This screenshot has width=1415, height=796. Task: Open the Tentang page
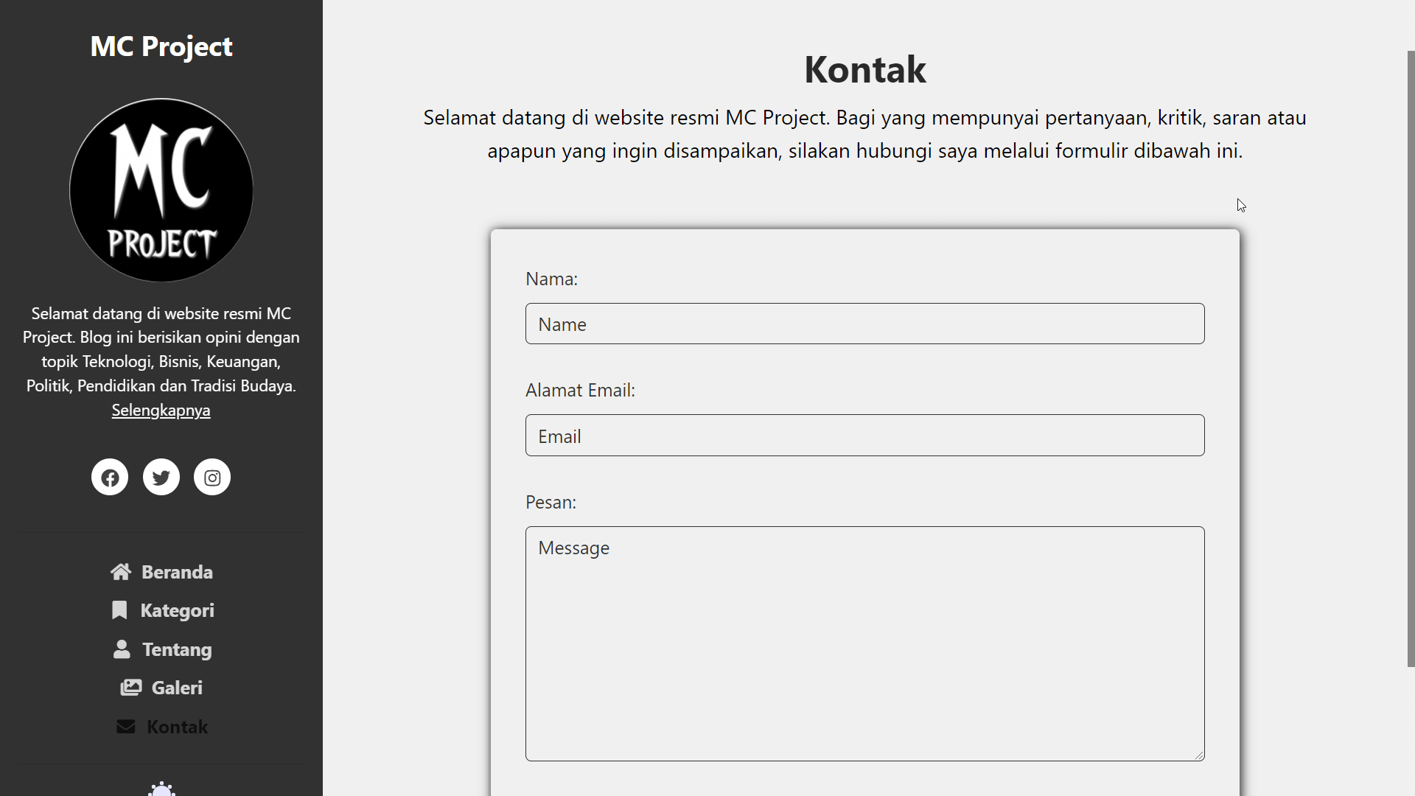point(177,649)
